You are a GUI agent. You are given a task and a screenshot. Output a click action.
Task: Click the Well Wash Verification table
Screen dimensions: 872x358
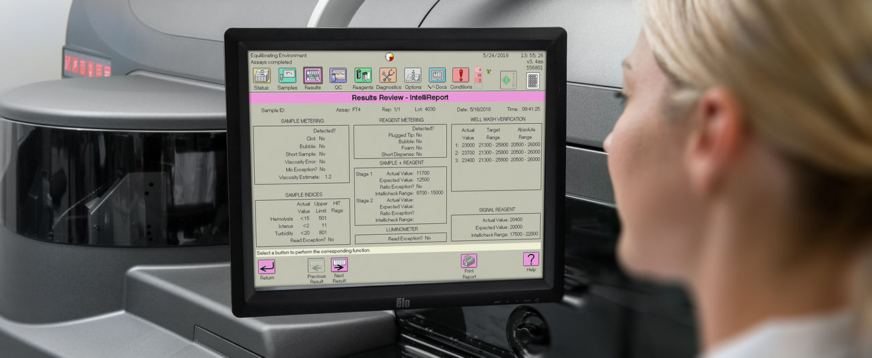pyautogui.click(x=497, y=157)
